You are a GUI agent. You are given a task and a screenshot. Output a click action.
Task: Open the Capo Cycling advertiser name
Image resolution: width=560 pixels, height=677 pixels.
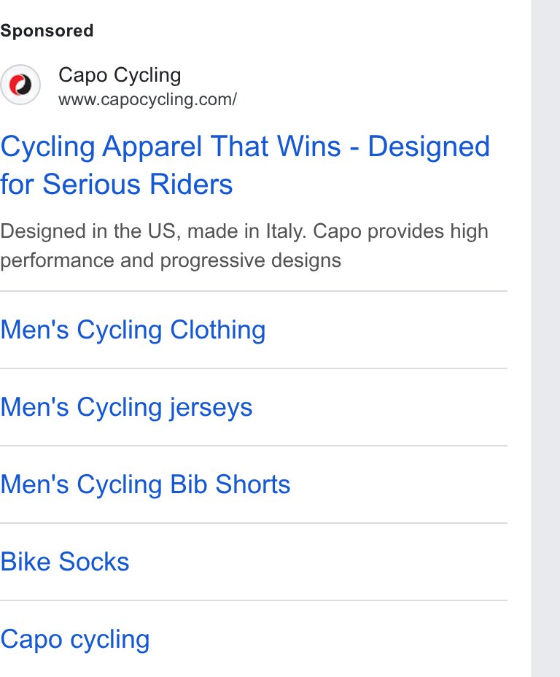point(120,75)
